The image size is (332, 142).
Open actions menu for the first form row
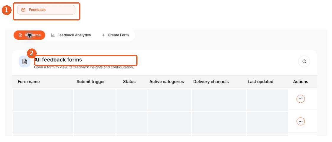click(300, 99)
